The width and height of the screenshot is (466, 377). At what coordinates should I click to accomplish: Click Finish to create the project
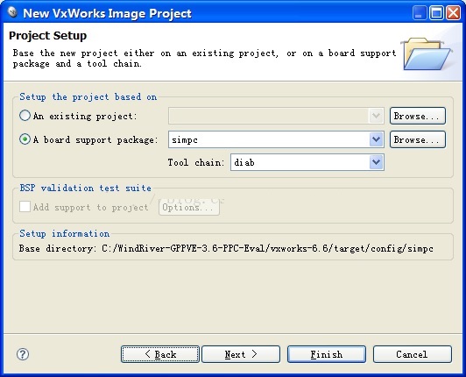[x=327, y=354]
